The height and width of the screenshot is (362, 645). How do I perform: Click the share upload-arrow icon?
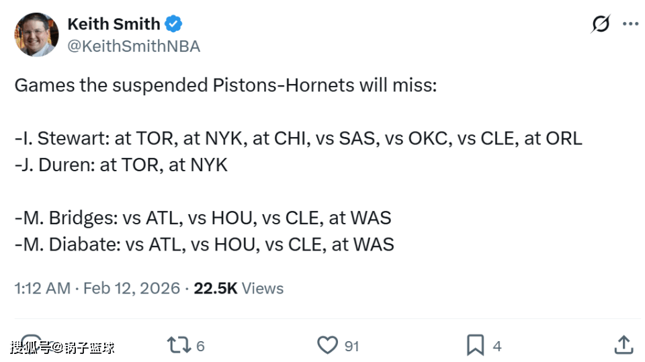[623, 345]
